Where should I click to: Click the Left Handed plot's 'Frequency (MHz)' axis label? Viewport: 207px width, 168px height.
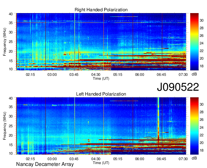5,126
